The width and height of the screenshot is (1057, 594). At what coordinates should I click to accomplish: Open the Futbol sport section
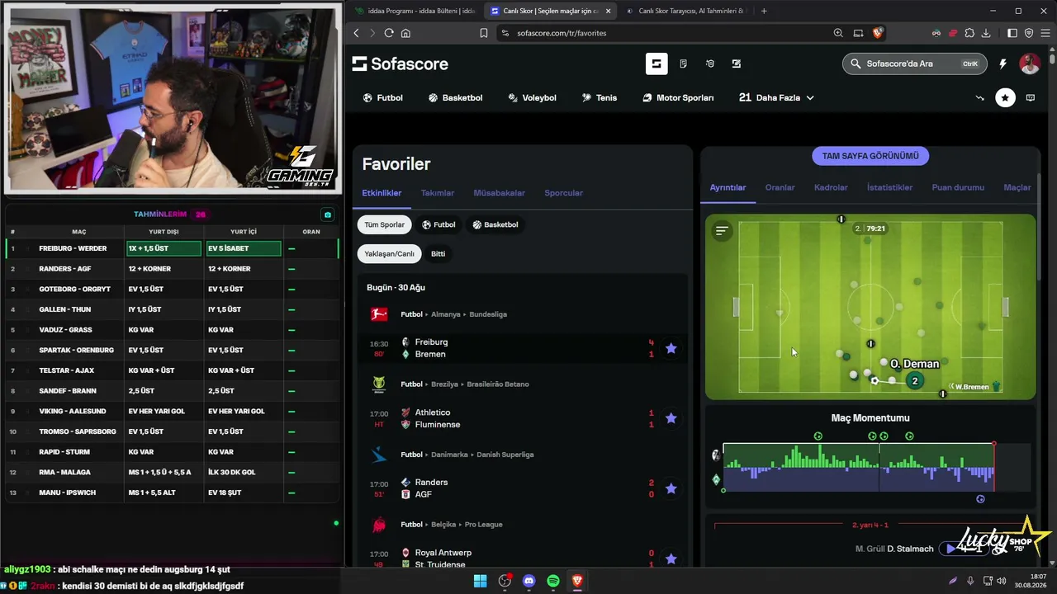tap(383, 97)
